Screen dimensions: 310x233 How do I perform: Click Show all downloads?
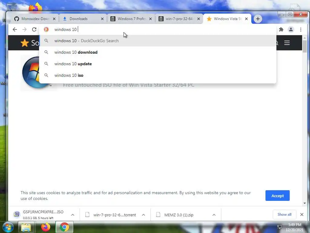[284, 214]
